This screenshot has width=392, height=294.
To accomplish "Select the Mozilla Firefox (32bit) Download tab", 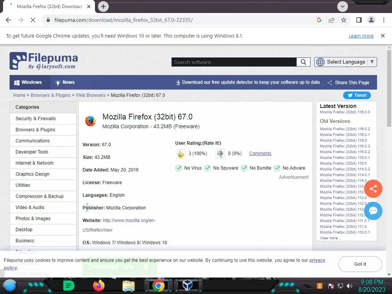I will pyautogui.click(x=49, y=7).
